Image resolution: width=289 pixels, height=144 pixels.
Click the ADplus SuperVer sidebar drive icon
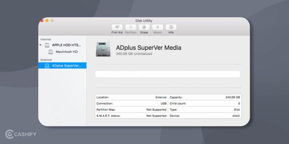pos(47,66)
